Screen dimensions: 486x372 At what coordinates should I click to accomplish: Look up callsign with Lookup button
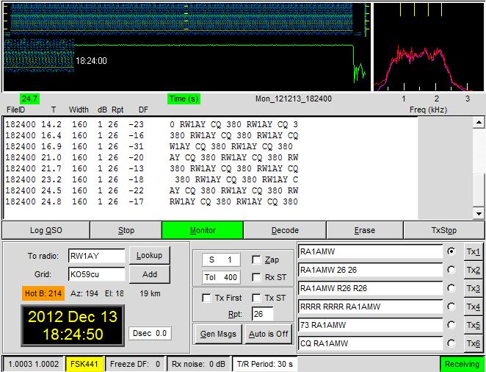(150, 255)
